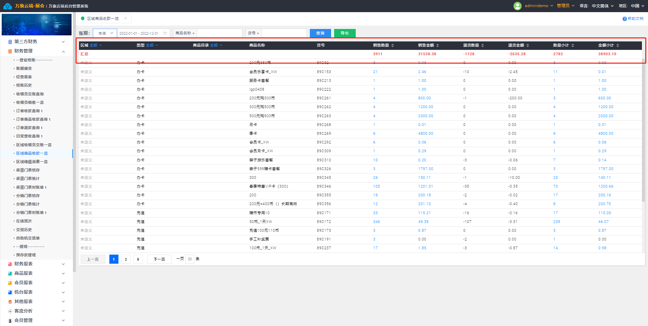Click the 查询 search button

coord(320,33)
